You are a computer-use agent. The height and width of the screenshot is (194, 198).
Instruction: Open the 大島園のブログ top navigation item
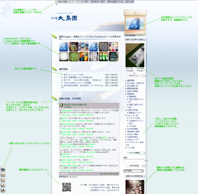click(x=115, y=1)
